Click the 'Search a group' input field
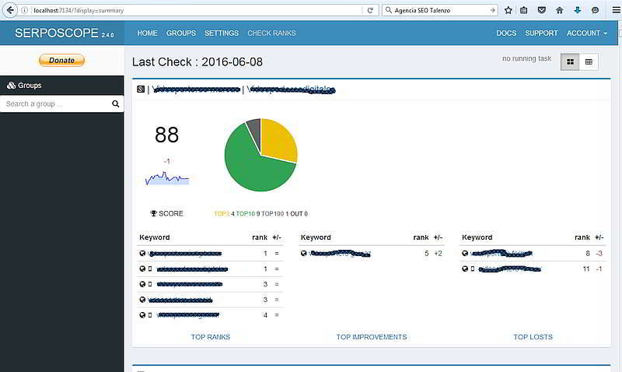Viewport: 622px width, 372px height. (x=54, y=104)
